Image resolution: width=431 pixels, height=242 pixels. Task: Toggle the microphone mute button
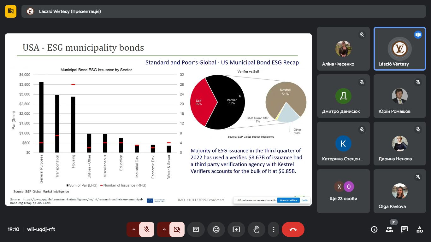[147, 229]
